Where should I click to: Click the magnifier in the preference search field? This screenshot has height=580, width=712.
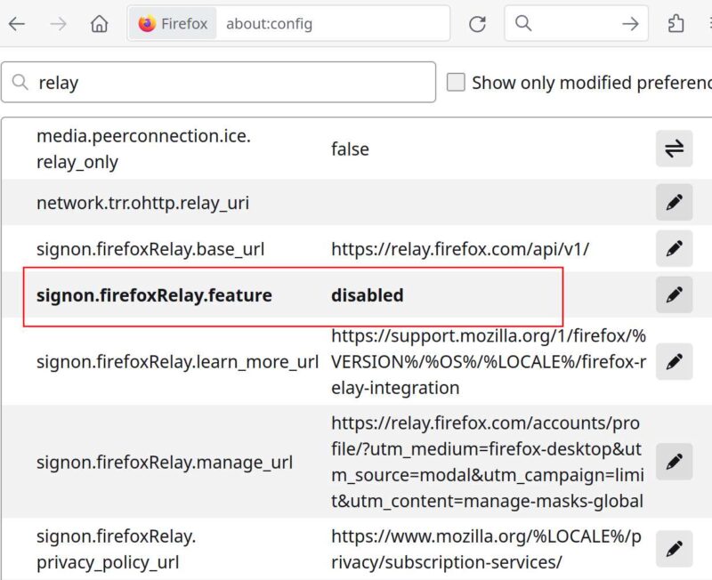[20, 82]
